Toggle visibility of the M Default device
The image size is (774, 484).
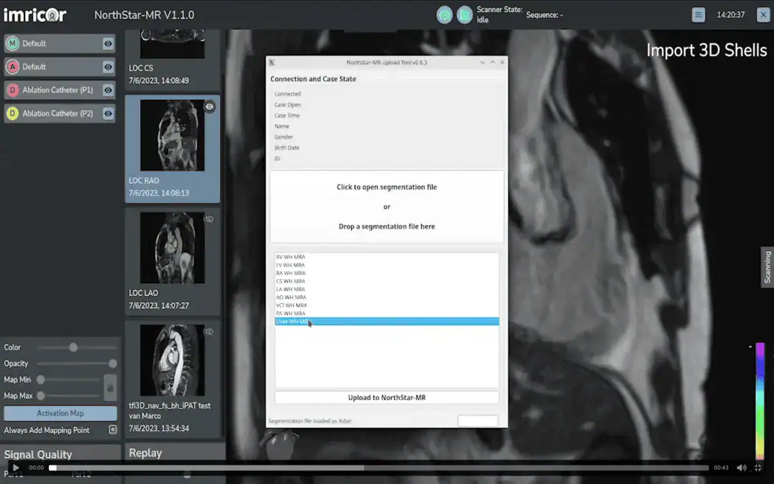tap(108, 44)
